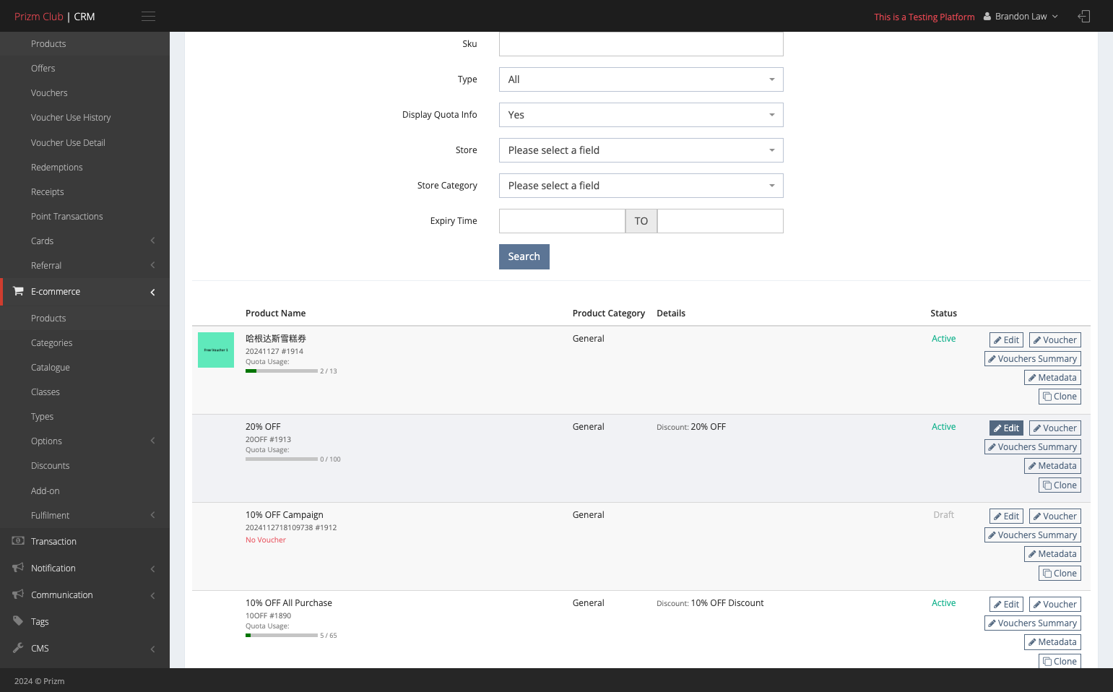Open the Display Quota Info dropdown
The height and width of the screenshot is (692, 1113).
coord(641,115)
